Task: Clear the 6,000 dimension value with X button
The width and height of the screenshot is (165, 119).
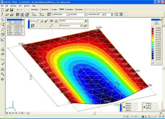Action: (x=86, y=21)
